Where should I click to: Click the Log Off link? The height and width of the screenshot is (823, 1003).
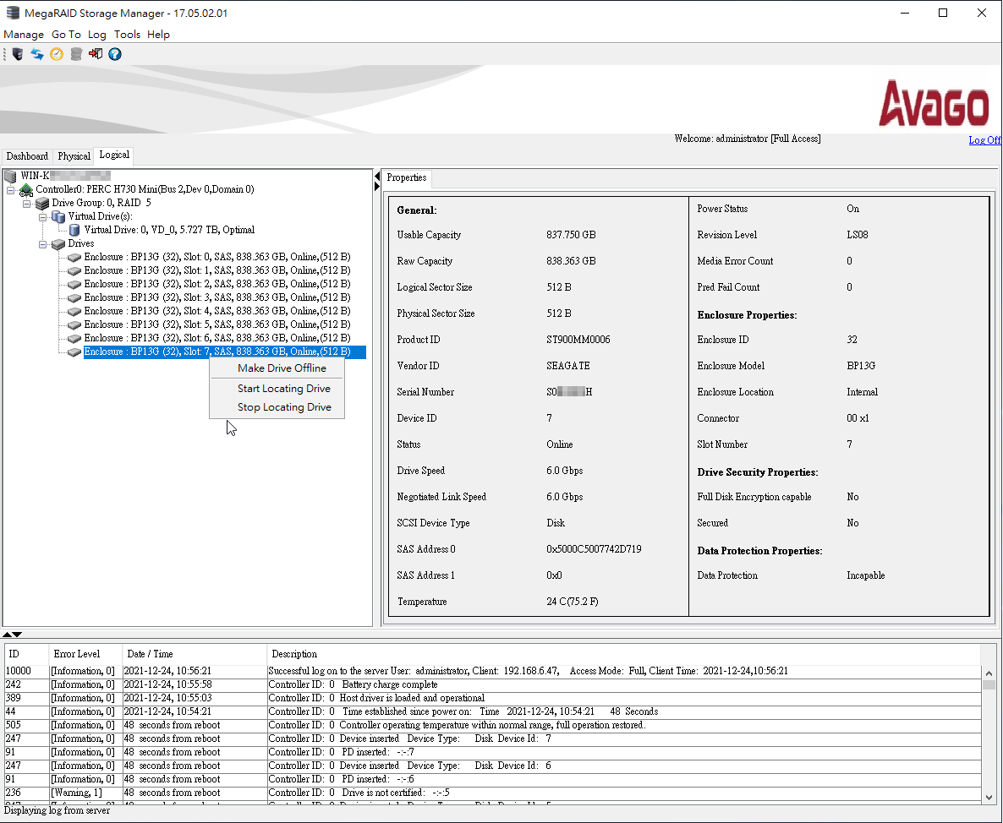984,140
